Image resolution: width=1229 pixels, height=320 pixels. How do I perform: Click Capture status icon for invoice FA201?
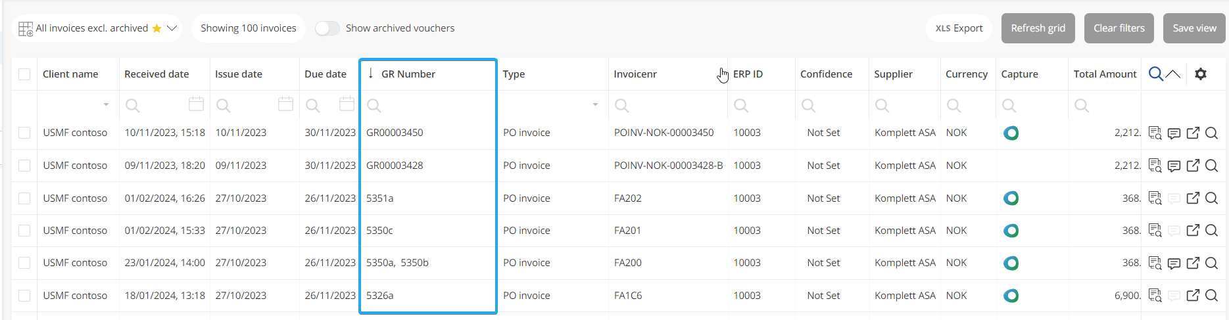pyautogui.click(x=1011, y=231)
